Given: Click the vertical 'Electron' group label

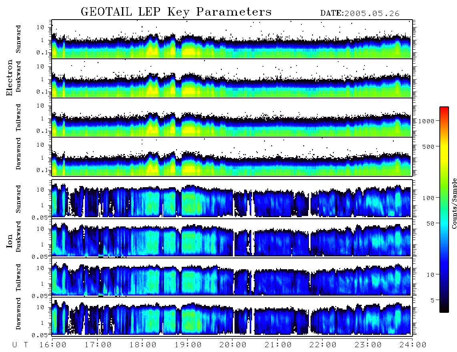Looking at the screenshot, I should point(10,78).
